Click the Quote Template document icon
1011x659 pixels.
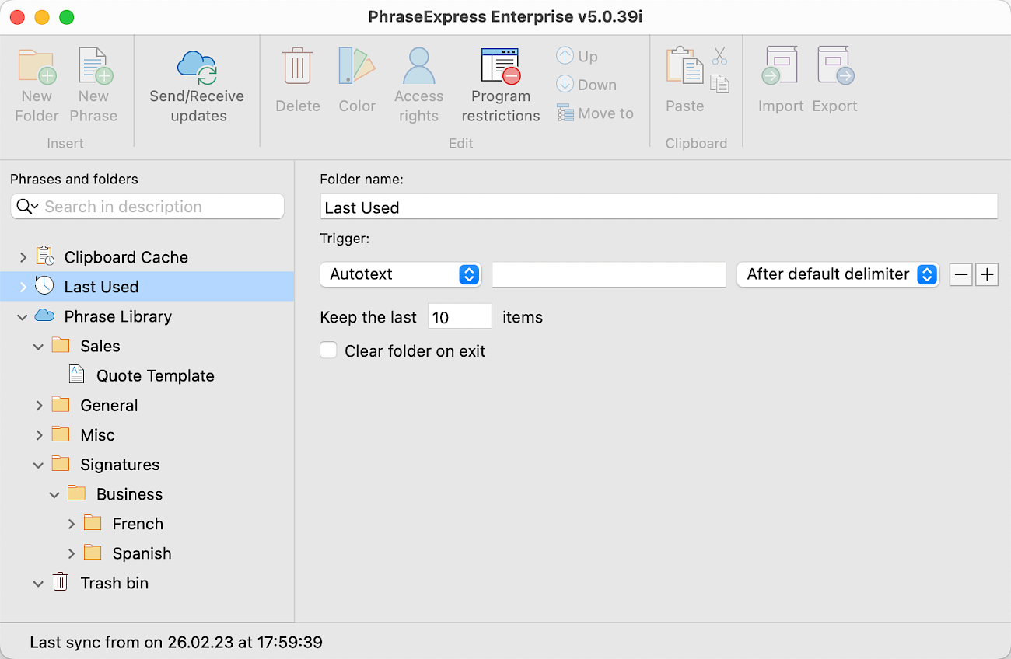(76, 375)
